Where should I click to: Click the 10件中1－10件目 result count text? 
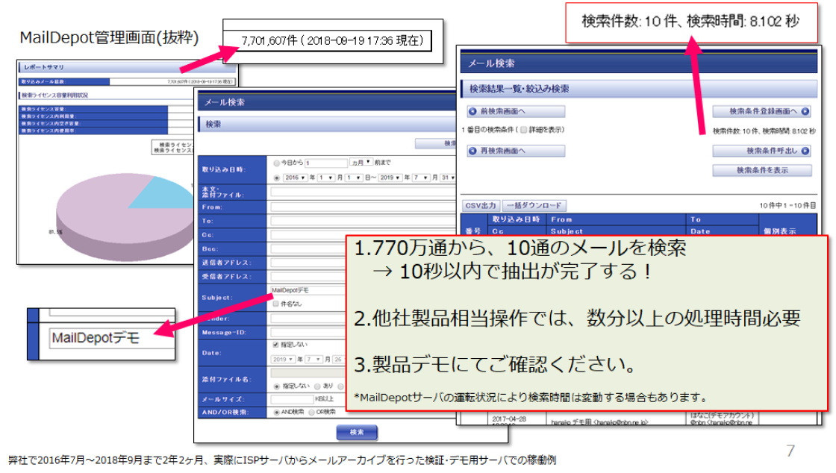787,206
